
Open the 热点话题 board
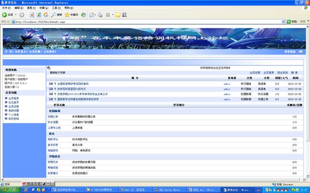[x=53, y=122]
